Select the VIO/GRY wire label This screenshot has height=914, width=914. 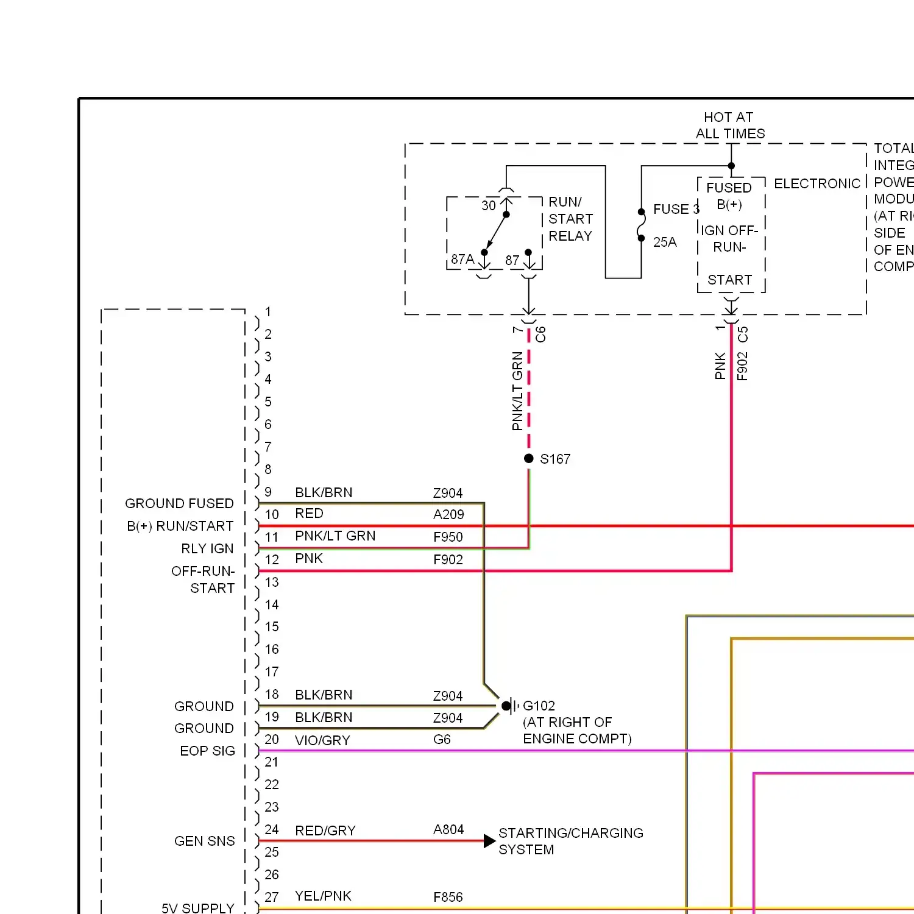(x=322, y=740)
